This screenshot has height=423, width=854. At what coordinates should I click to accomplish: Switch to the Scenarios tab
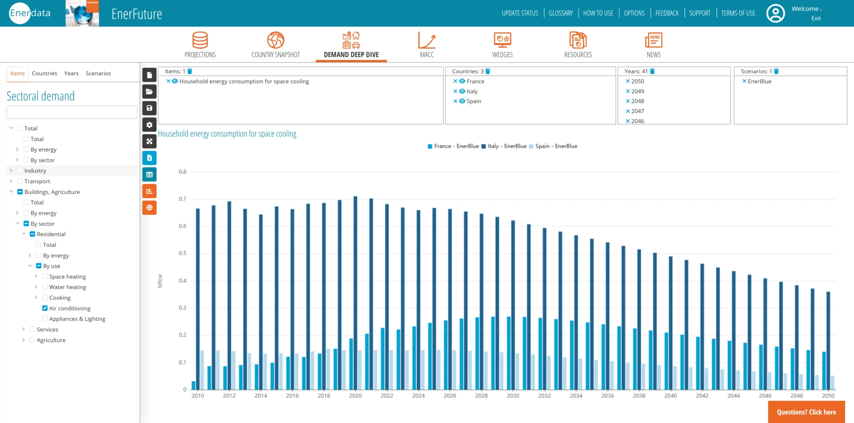98,74
